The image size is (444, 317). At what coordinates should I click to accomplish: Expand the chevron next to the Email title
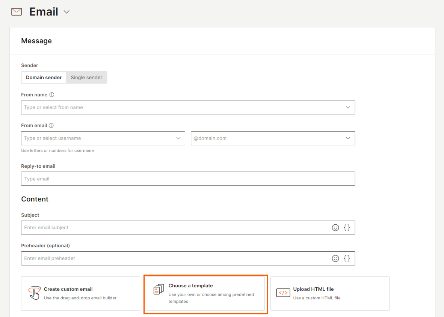point(66,12)
